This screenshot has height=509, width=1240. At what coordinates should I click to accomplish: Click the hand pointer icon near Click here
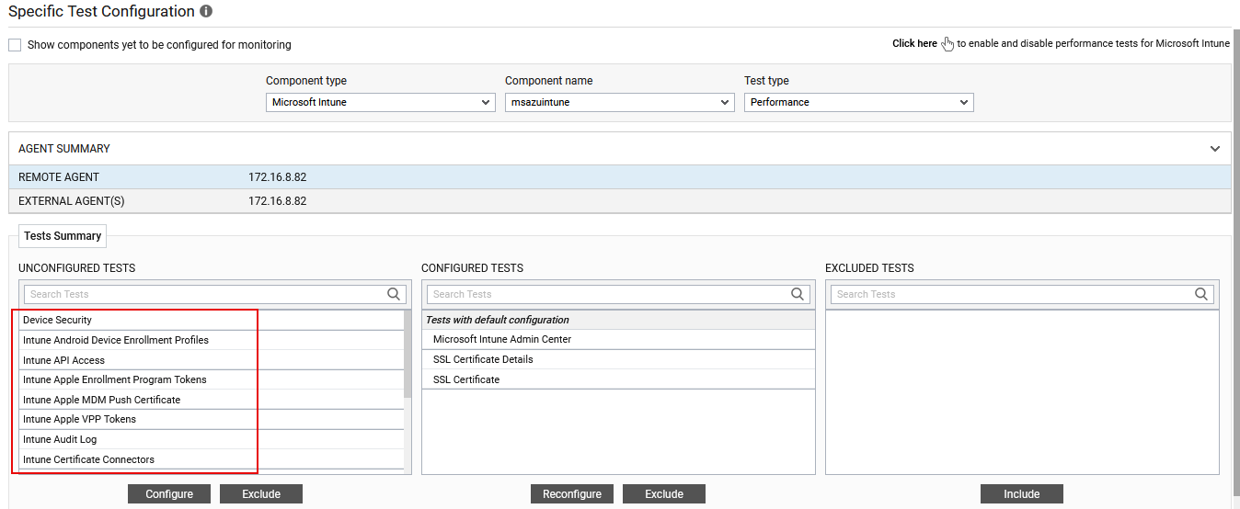coord(947,44)
